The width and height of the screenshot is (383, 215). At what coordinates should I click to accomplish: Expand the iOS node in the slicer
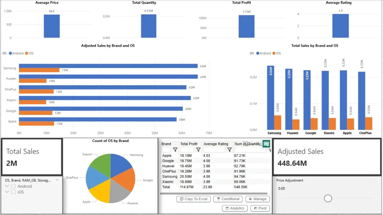pyautogui.click(x=7, y=192)
